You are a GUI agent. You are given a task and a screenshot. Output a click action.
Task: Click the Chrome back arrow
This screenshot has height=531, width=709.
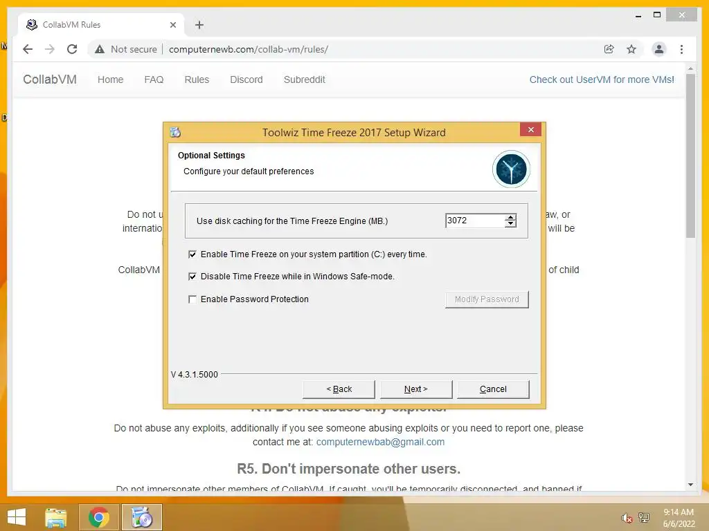[x=28, y=49]
